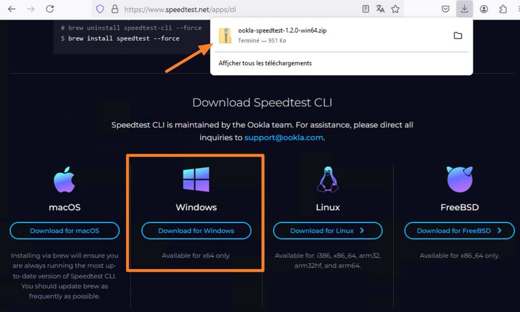Expand the Download for Linux options

[328, 231]
